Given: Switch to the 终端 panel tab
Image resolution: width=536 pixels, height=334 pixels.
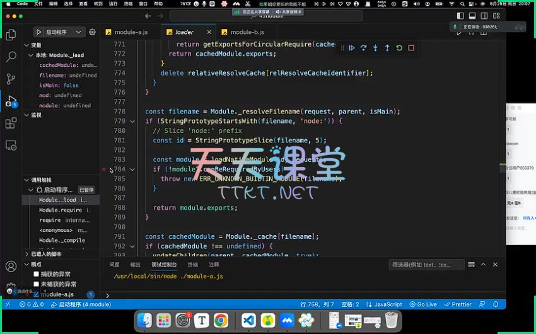Looking at the screenshot, I should click(x=192, y=265).
